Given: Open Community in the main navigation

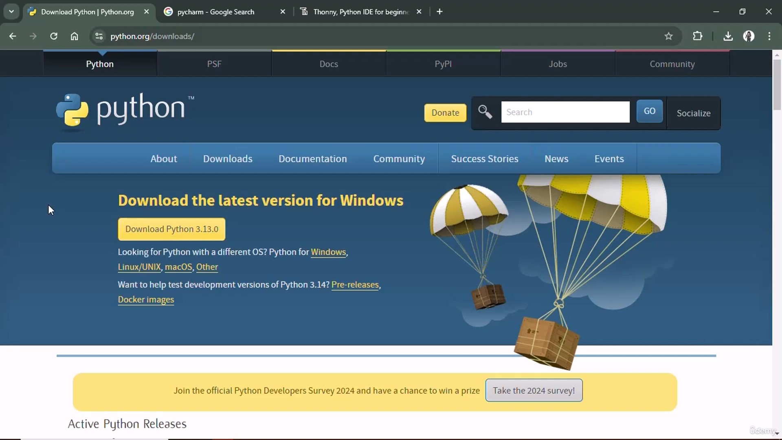Looking at the screenshot, I should point(399,158).
